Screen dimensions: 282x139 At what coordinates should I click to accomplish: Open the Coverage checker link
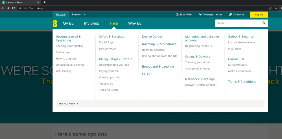tap(210, 15)
